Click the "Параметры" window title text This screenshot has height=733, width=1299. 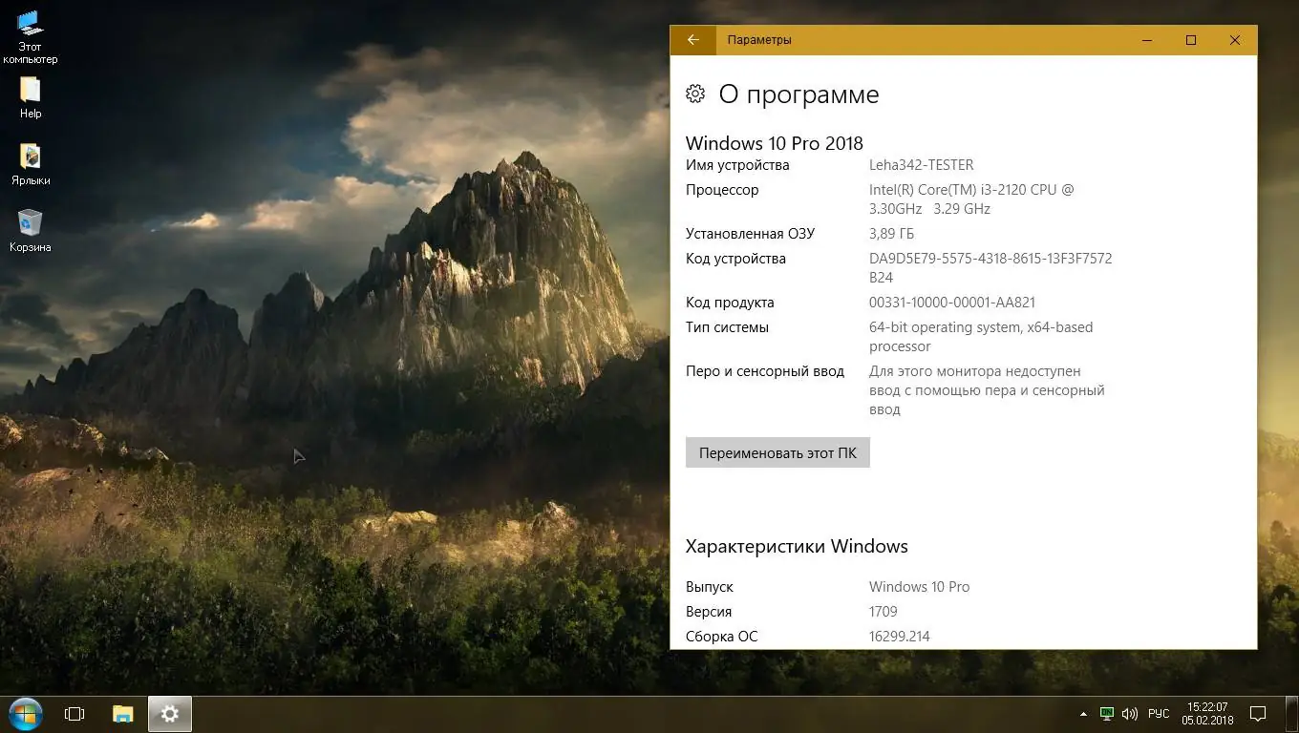(x=759, y=40)
